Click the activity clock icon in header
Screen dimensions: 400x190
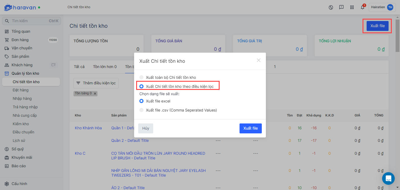pos(331,8)
